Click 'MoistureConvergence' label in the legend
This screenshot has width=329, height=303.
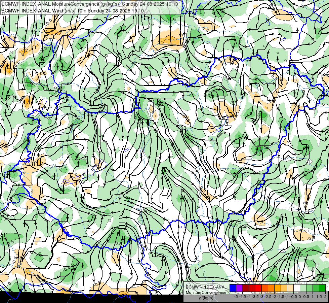[x=206, y=293]
